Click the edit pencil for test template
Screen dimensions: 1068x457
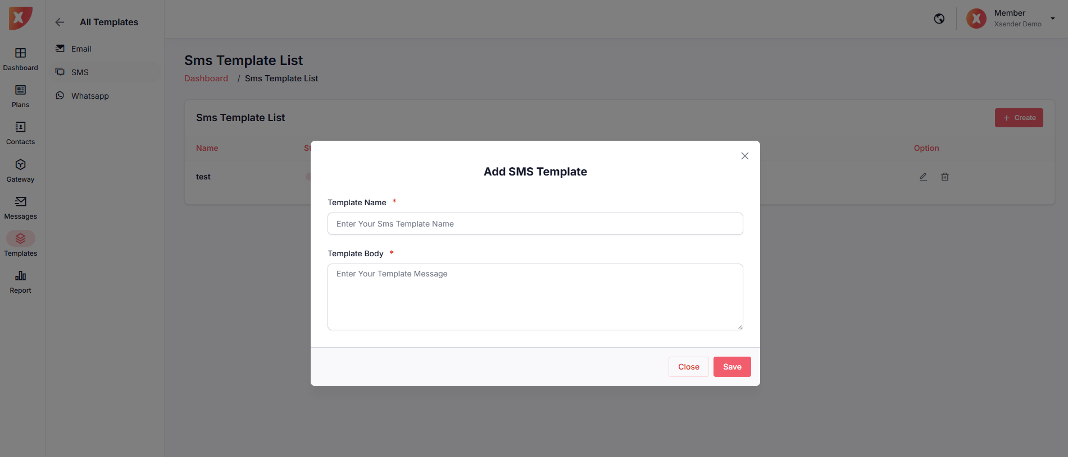[923, 177]
